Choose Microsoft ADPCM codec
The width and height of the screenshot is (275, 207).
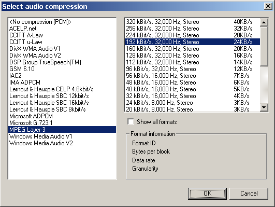62,116
